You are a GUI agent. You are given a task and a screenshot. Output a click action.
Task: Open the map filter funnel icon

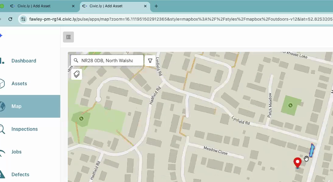click(x=150, y=60)
